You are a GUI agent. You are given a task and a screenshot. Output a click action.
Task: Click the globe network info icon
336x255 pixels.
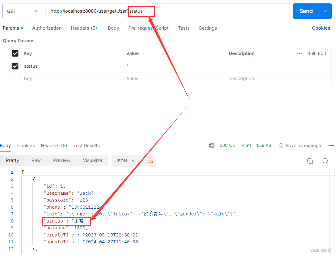(212, 145)
